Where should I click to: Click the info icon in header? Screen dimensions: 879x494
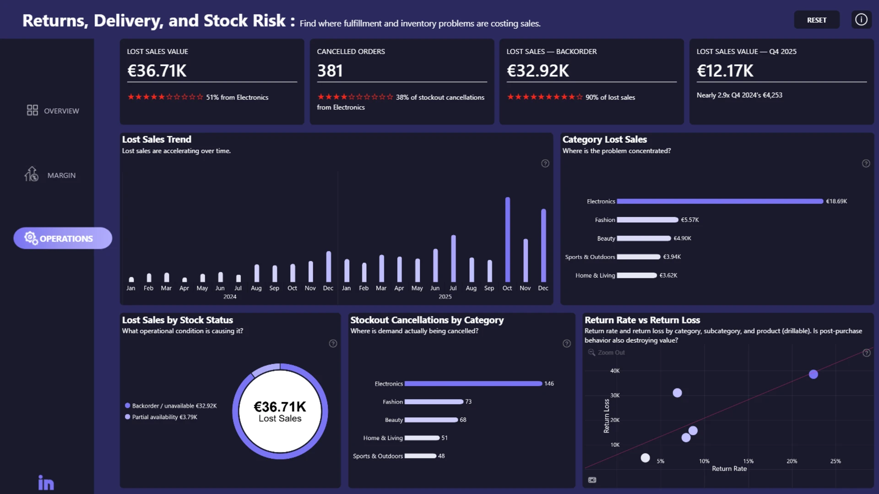pyautogui.click(x=861, y=20)
